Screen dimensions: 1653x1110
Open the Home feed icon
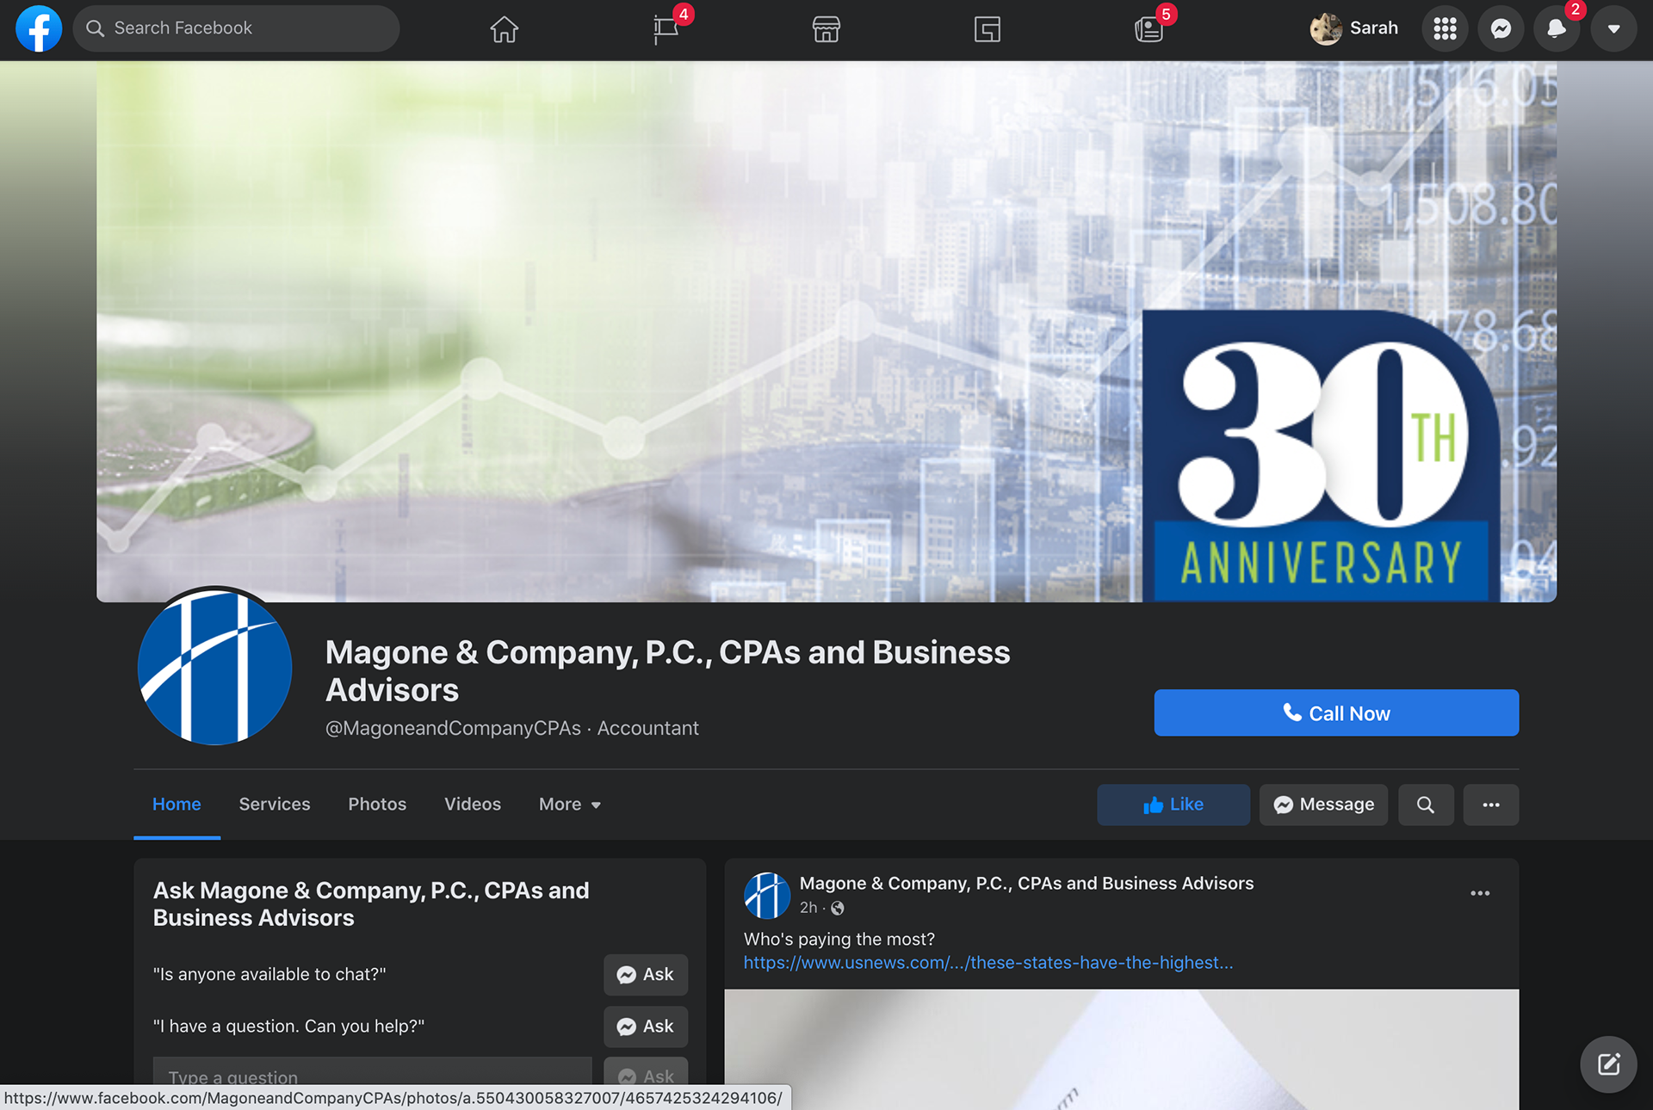[504, 29]
